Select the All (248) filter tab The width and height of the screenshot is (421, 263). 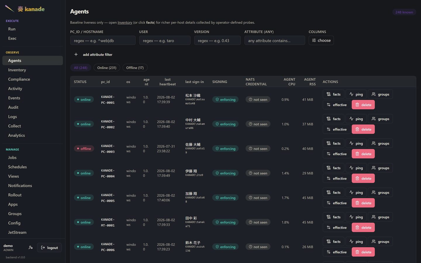[80, 68]
